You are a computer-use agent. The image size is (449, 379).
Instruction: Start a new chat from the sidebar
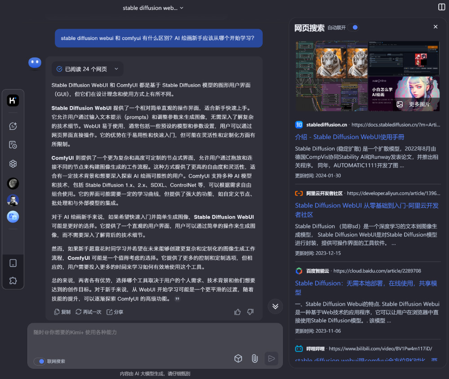click(13, 126)
